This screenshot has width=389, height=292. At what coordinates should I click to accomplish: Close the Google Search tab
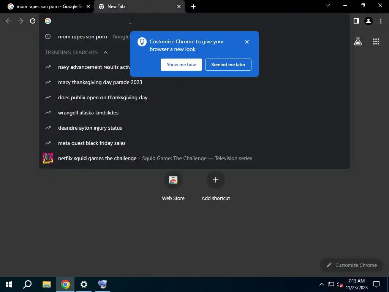[88, 6]
